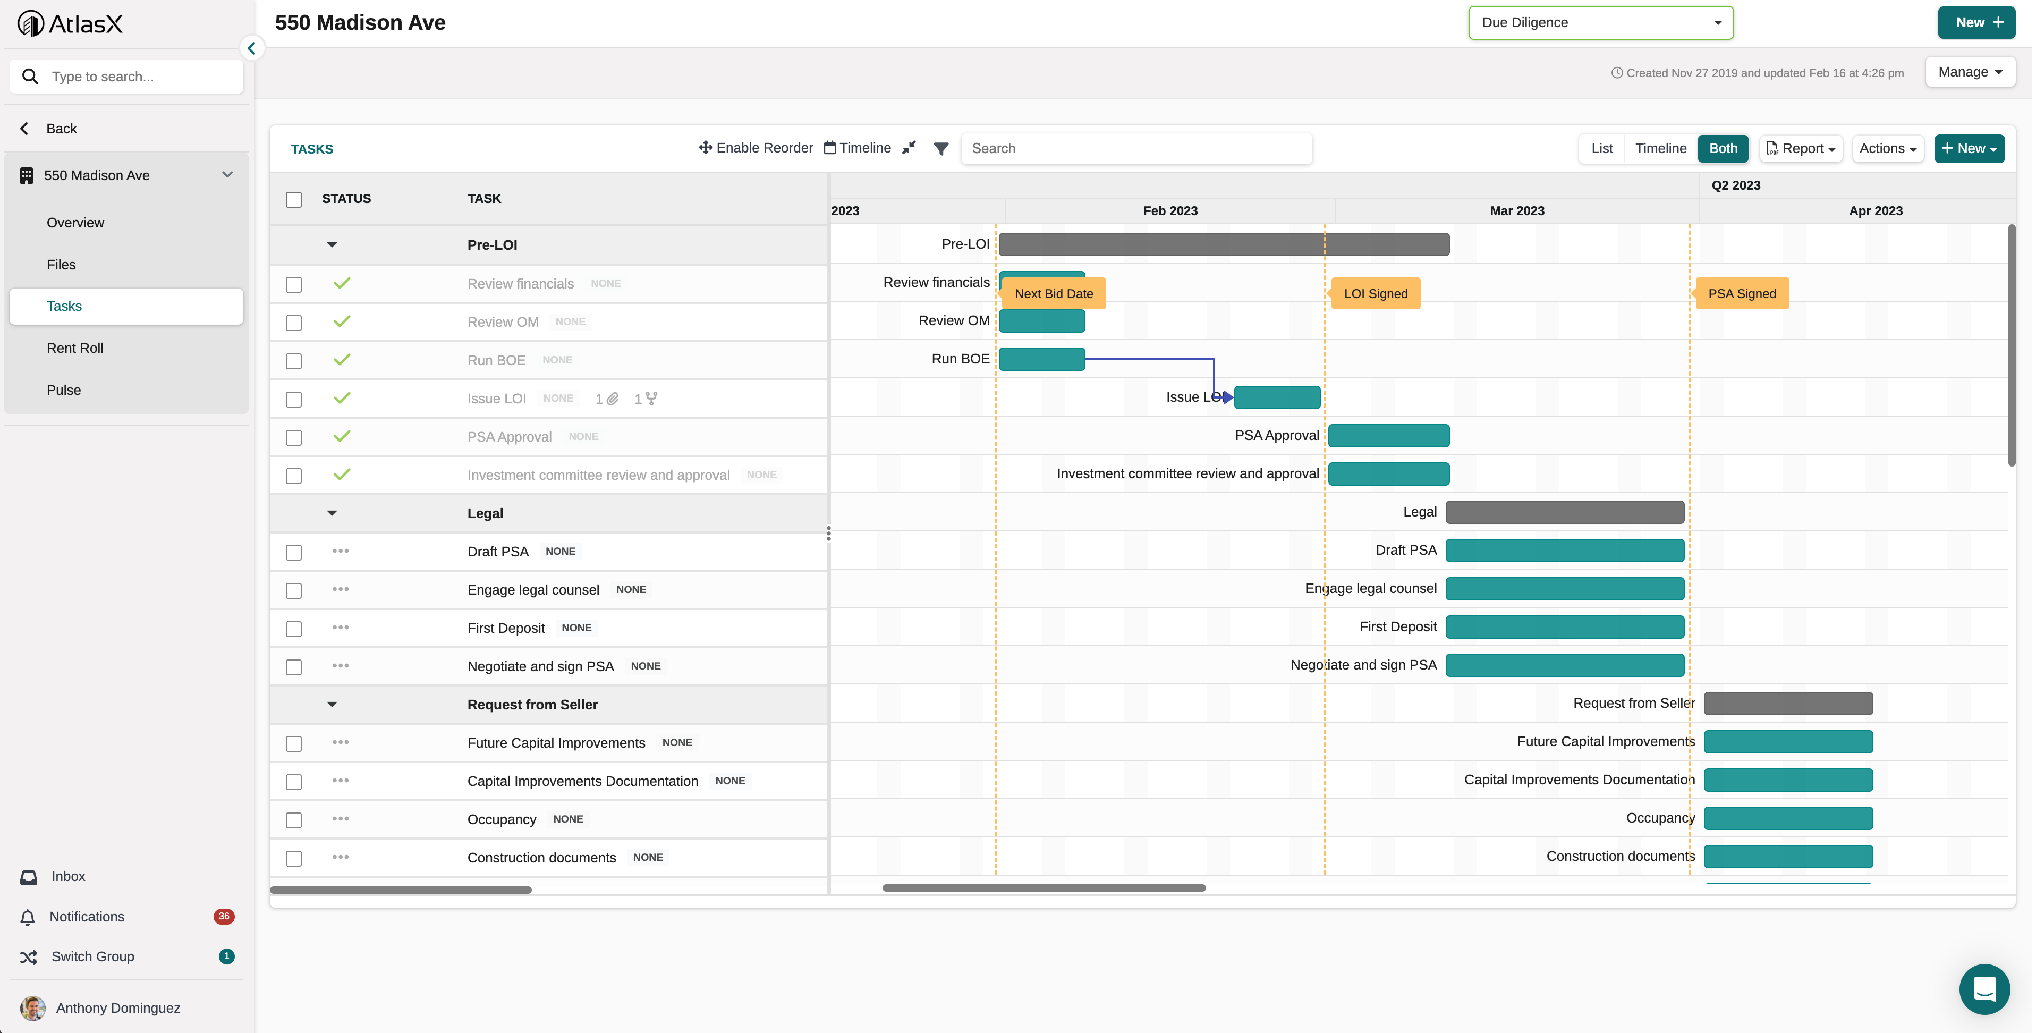Viewport: 2036px width, 1033px height.
Task: Click the filter funnel icon in tasks toolbar
Action: tap(940, 149)
